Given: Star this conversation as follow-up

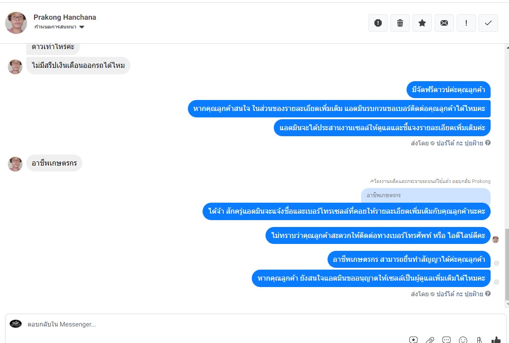Looking at the screenshot, I should [x=422, y=23].
